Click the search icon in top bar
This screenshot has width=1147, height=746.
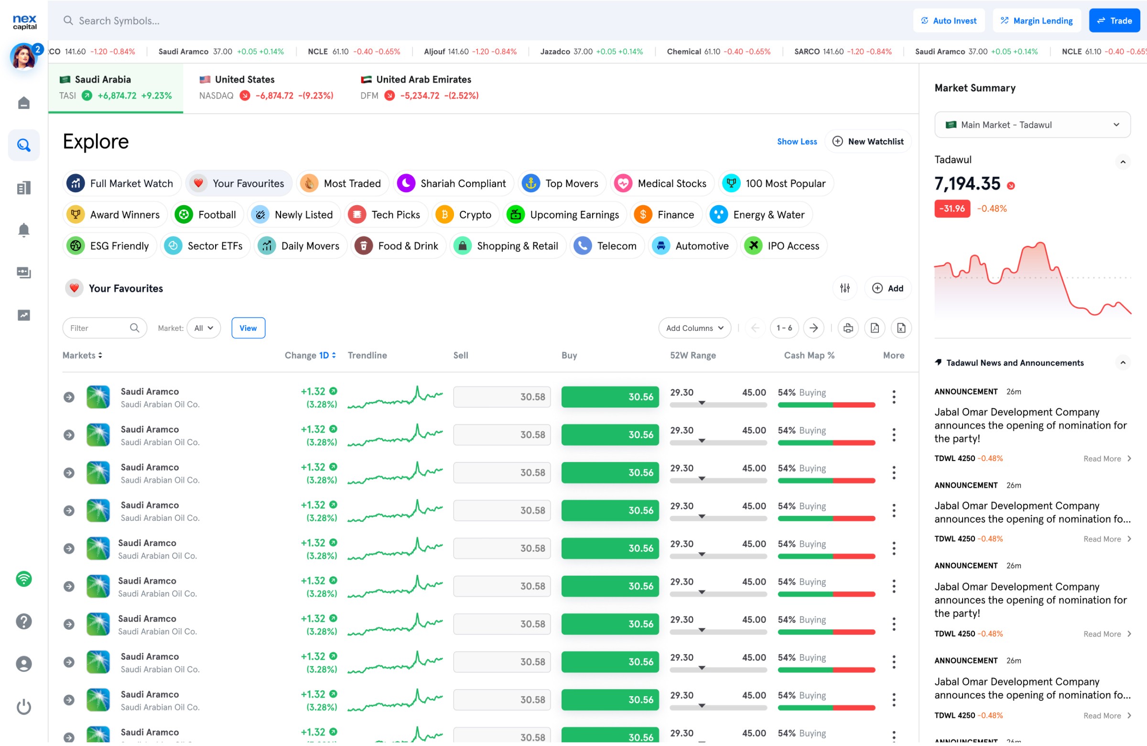[68, 20]
